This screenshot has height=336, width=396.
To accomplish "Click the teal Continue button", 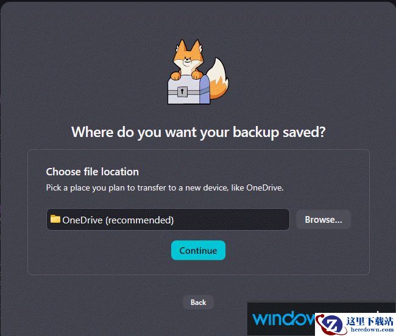I will 198,250.
